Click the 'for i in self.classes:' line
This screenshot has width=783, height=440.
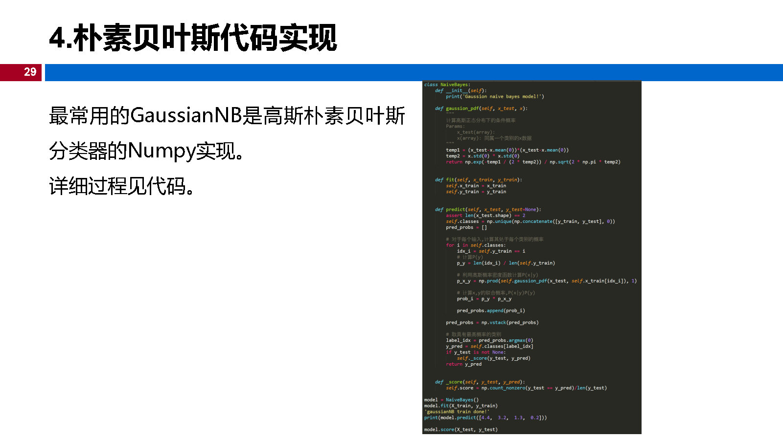point(476,245)
